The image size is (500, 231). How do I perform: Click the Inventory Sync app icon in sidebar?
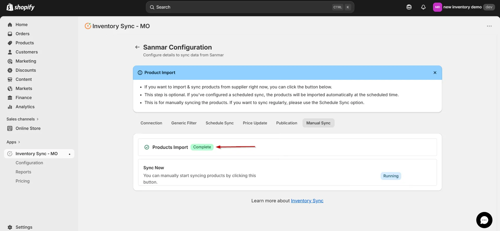pos(10,154)
